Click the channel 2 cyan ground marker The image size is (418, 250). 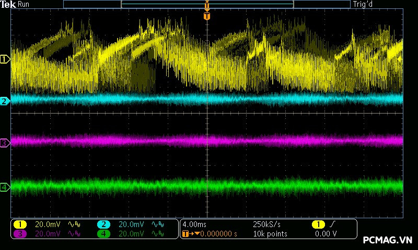click(5, 101)
